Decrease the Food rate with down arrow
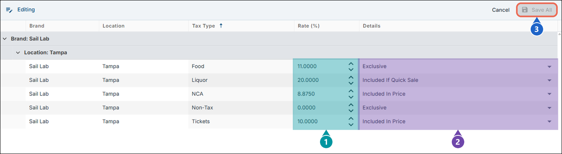562x154 pixels. click(x=351, y=70)
